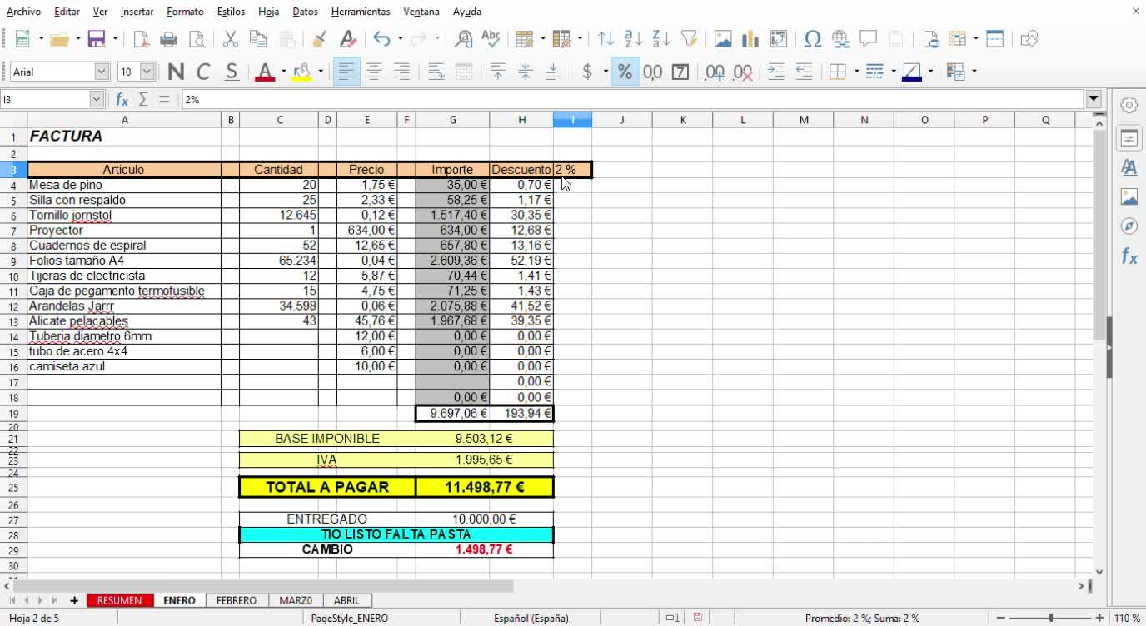Open the sidebar Functions panel
1146x626 pixels.
1129,256
